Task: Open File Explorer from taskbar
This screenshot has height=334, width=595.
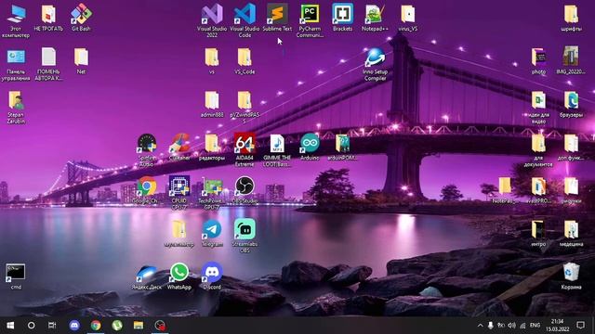Action: 139,326
